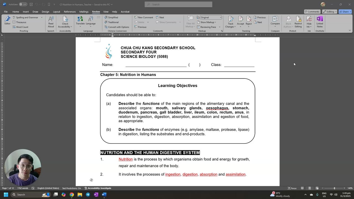Switch to References tab
The height and width of the screenshot is (199, 354).
(70, 12)
